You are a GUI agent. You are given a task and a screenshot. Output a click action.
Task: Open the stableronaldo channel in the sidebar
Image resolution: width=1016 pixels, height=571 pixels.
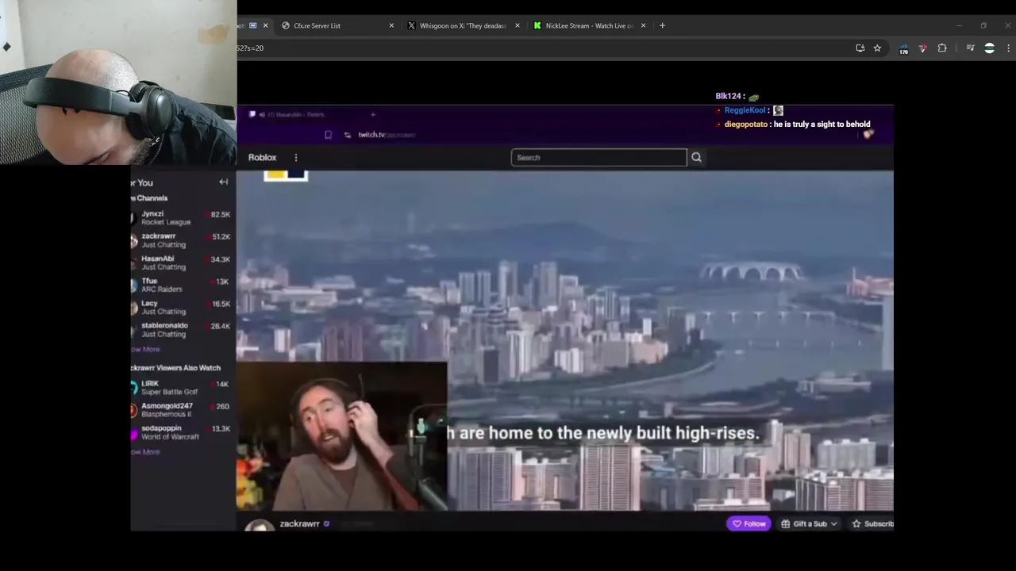(x=181, y=329)
